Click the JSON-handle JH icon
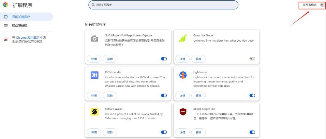The width and height of the screenshot is (326, 139). coord(95,75)
